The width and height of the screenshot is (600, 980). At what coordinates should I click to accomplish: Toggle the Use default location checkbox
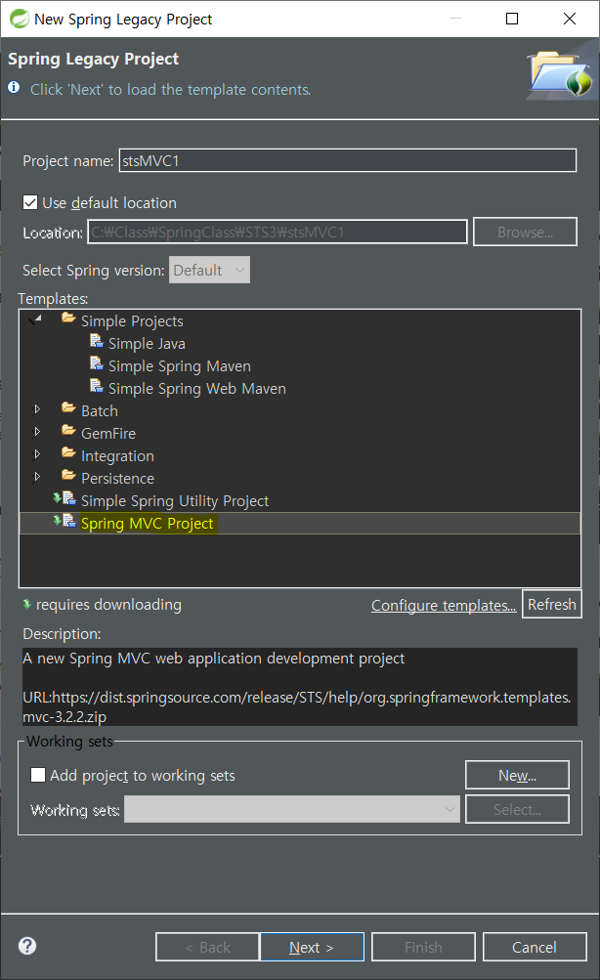[x=30, y=202]
